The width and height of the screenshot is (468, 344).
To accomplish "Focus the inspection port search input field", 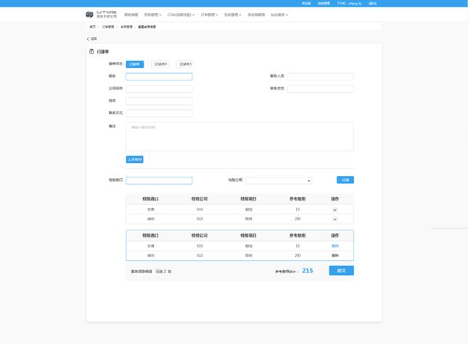I will 159,180.
